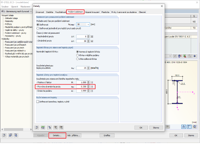
Task: Select Materiály in navigator tree
Action: 9,21
